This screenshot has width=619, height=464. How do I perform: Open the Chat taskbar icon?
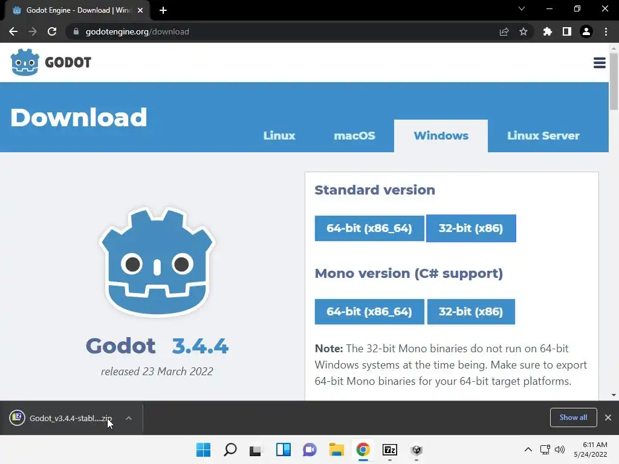pos(310,449)
